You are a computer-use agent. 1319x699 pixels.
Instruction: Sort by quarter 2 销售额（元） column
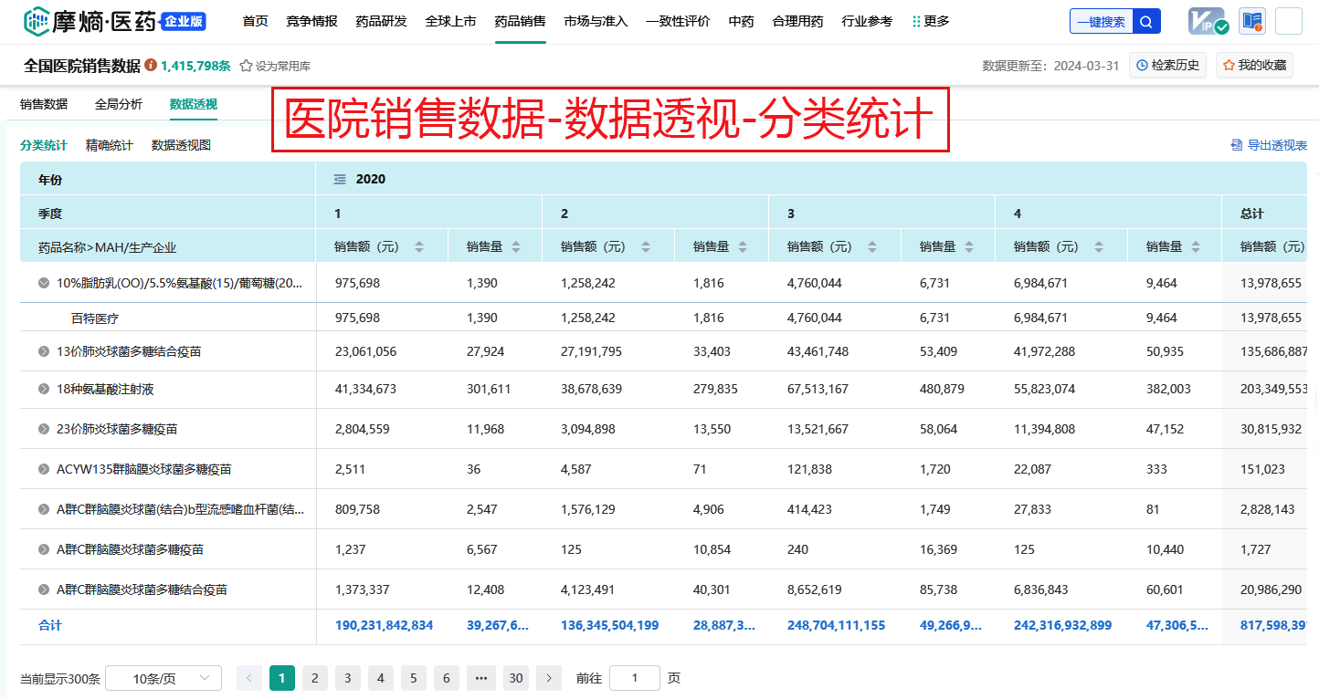click(646, 246)
